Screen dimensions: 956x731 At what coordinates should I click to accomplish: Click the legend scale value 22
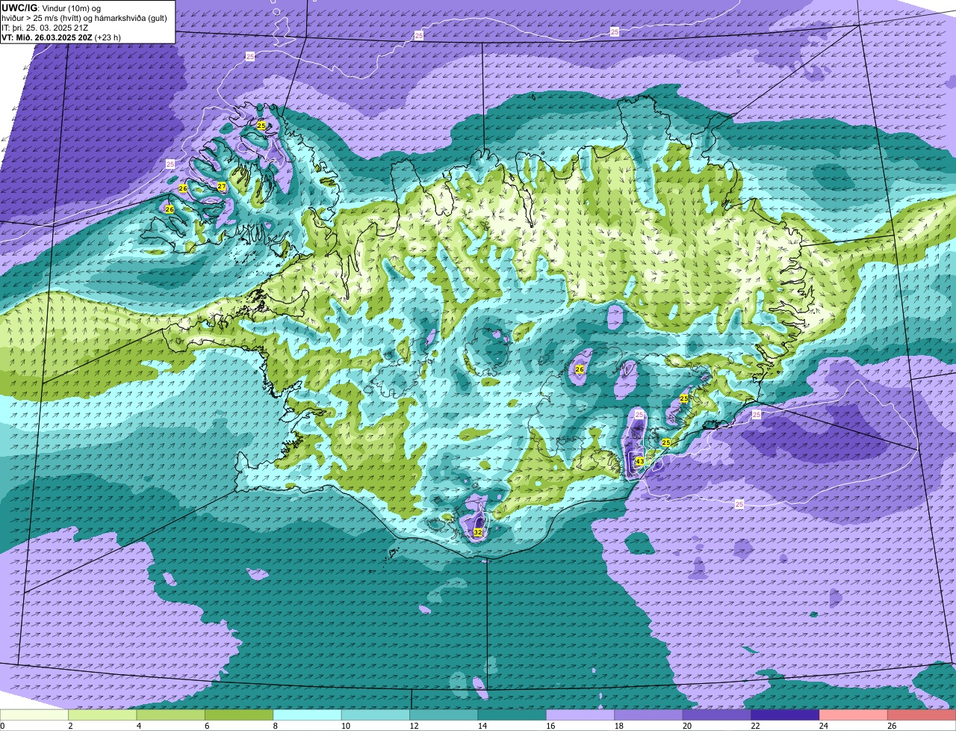(x=754, y=726)
